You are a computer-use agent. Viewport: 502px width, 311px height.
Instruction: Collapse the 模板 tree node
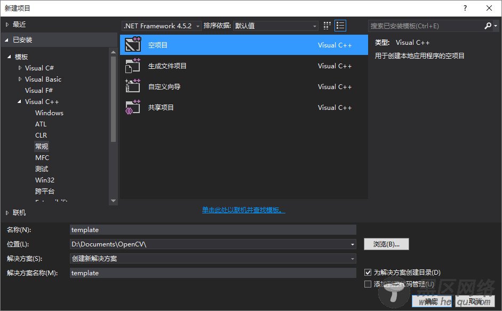click(9, 57)
